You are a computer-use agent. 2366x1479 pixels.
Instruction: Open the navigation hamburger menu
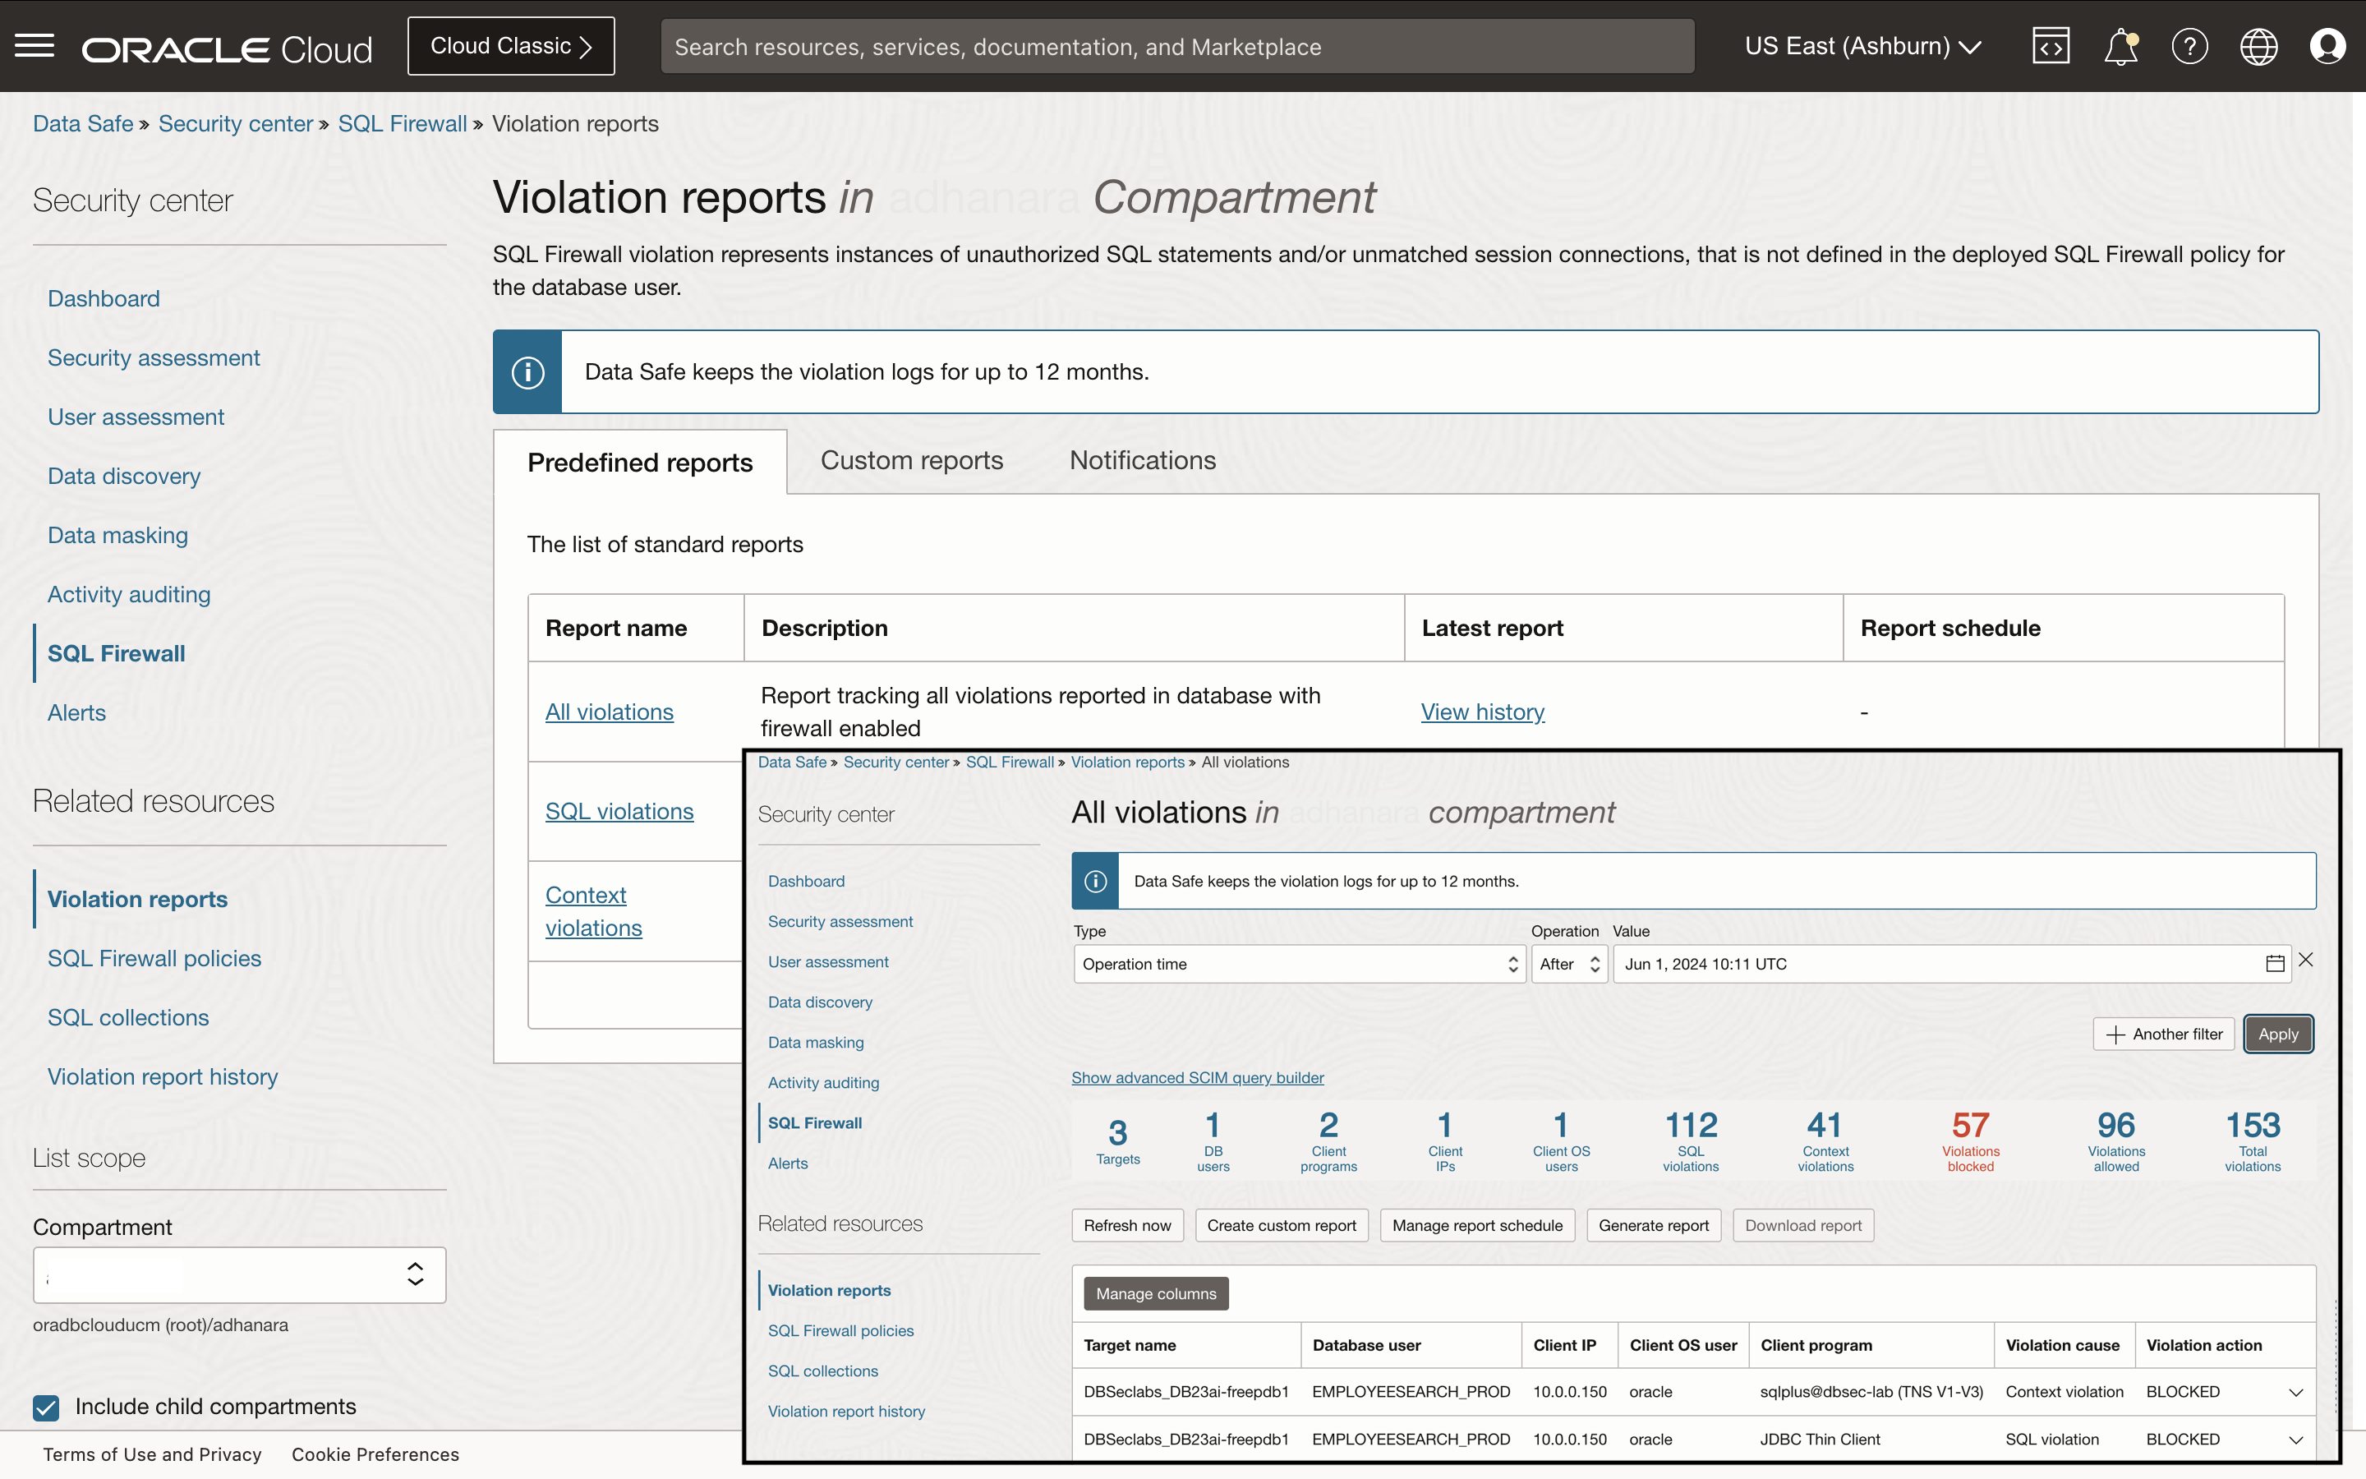(35, 45)
